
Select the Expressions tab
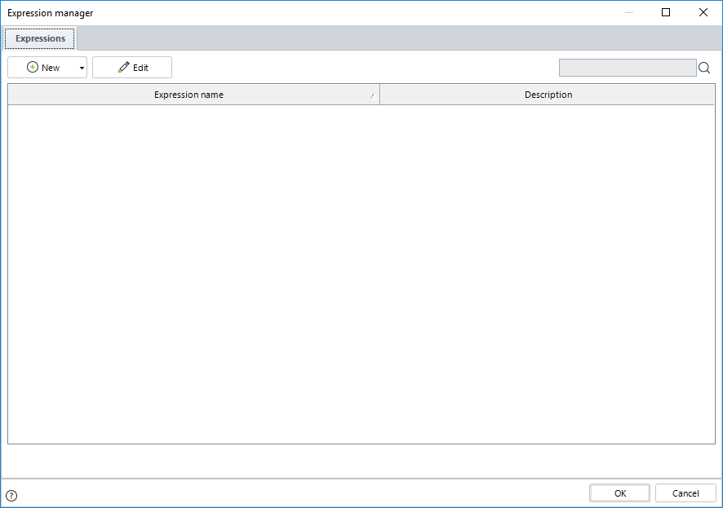coord(40,38)
